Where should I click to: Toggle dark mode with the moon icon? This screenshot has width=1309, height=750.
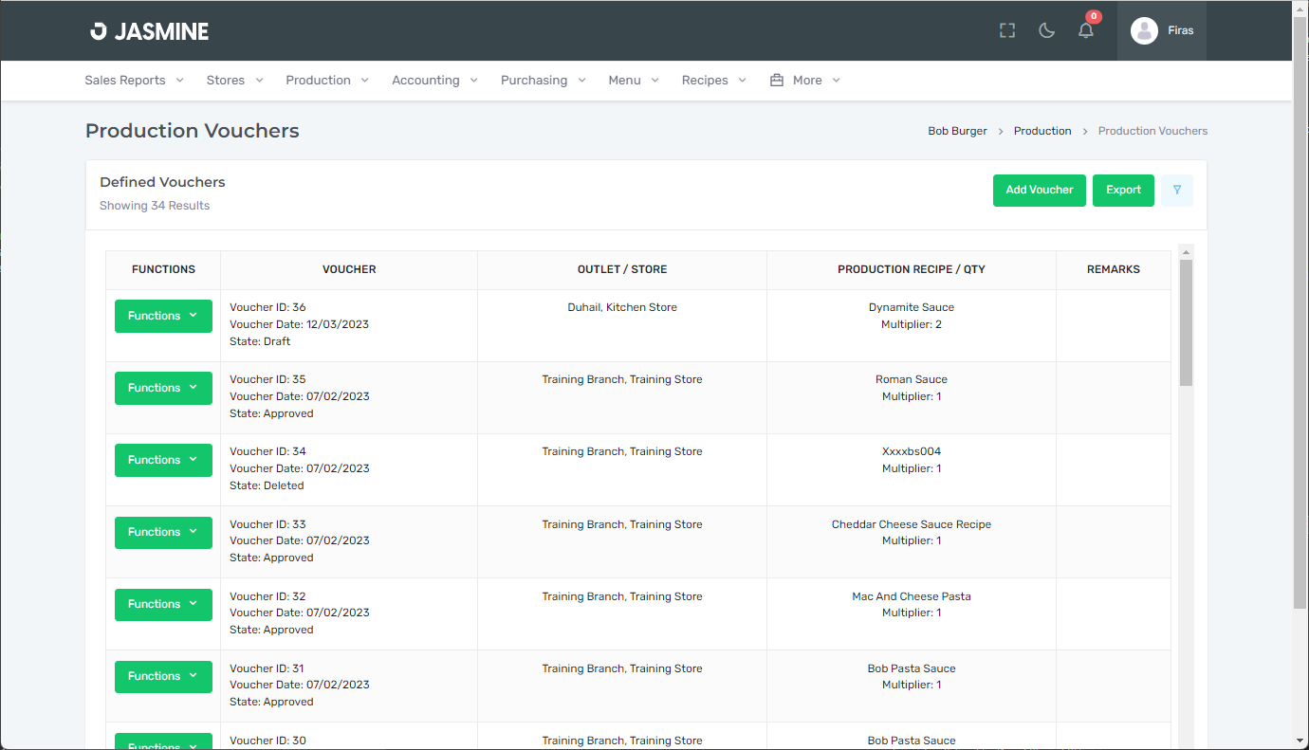pos(1047,30)
